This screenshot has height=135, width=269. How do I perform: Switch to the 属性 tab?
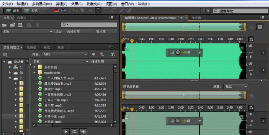click(x=60, y=47)
